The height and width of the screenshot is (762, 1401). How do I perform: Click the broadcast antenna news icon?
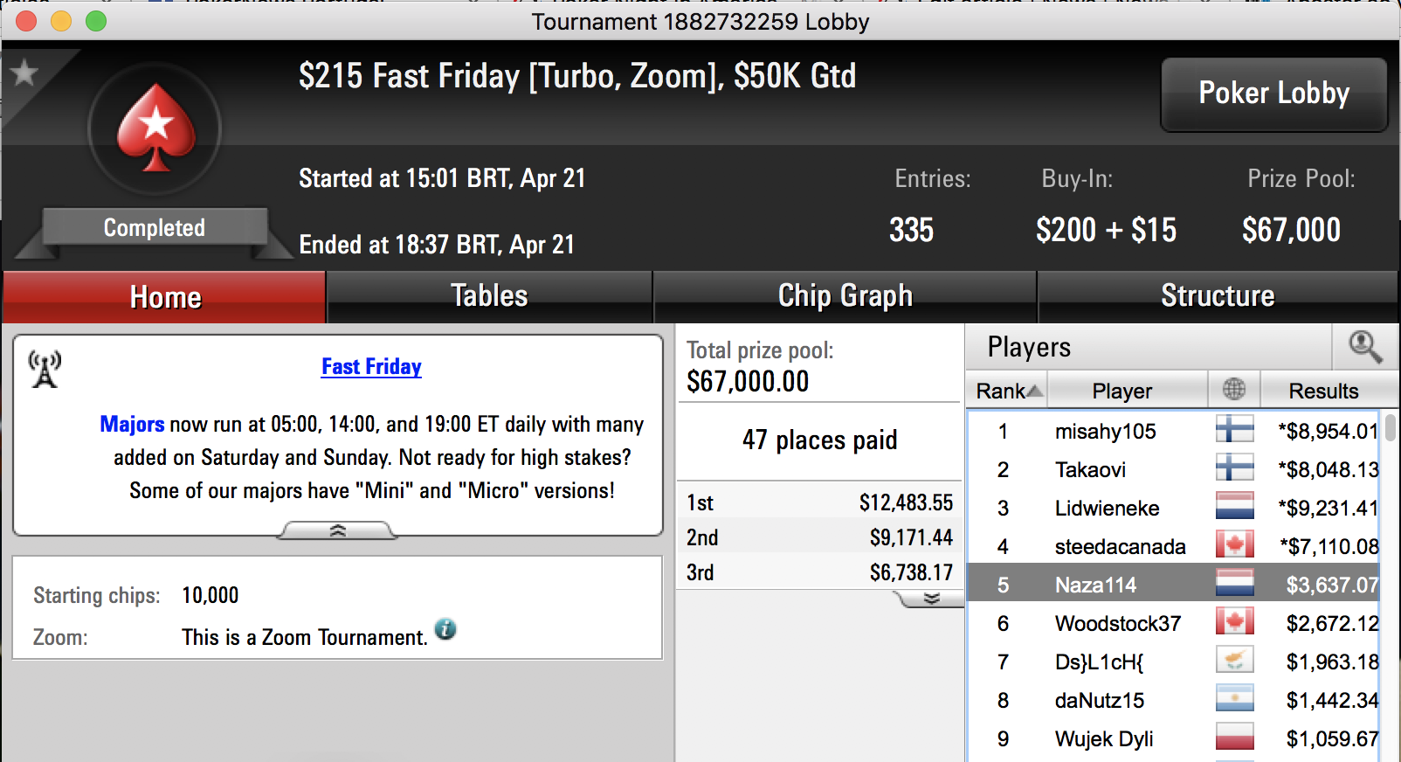[x=45, y=369]
